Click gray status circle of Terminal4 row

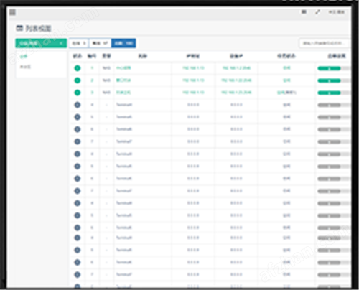pos(78,105)
